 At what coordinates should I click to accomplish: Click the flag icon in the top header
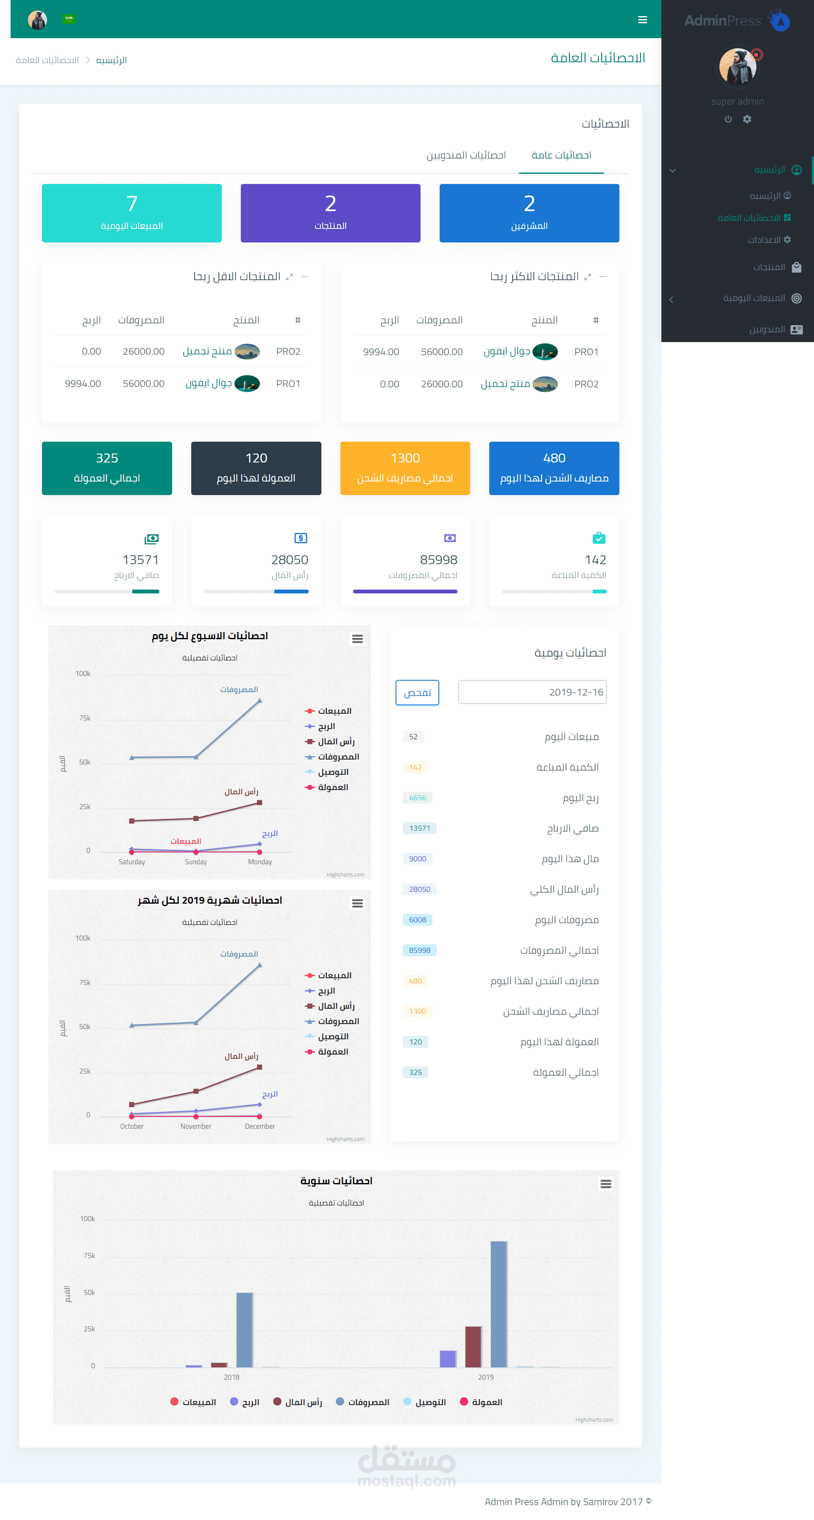point(70,19)
